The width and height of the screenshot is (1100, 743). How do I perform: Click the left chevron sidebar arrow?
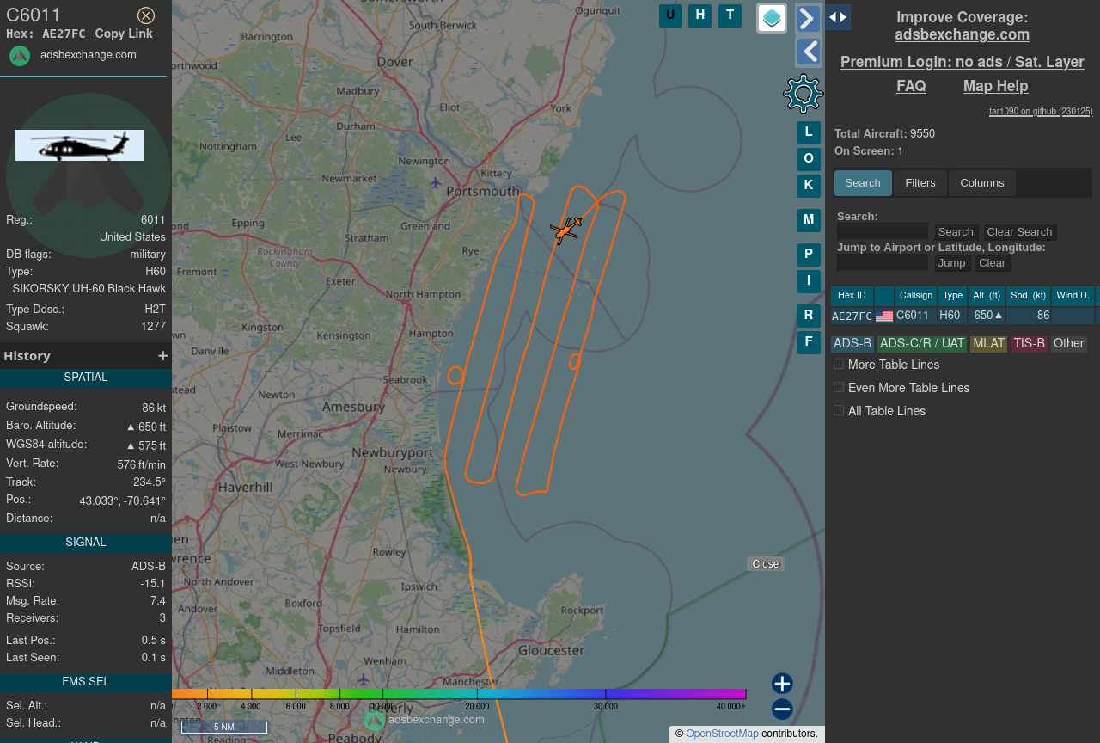pos(809,52)
